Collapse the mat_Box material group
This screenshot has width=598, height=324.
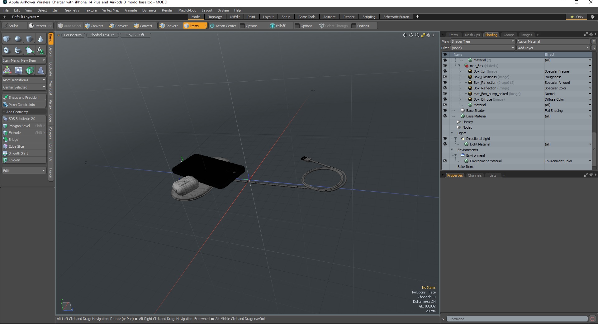tap(459, 66)
